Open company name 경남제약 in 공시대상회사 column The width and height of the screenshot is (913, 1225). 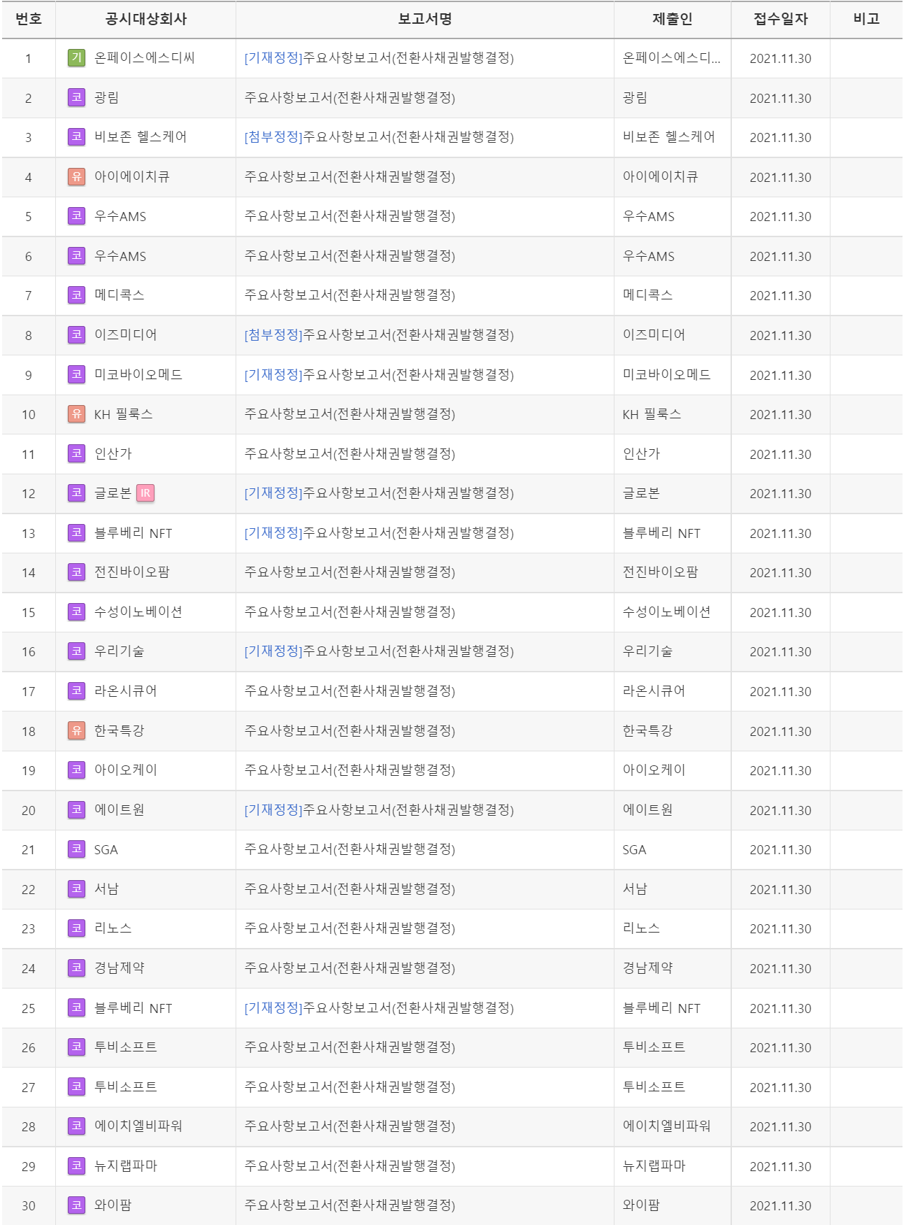(120, 968)
